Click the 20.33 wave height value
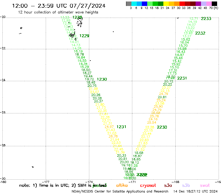This screenshot has height=194, width=221. (x=122, y=156)
